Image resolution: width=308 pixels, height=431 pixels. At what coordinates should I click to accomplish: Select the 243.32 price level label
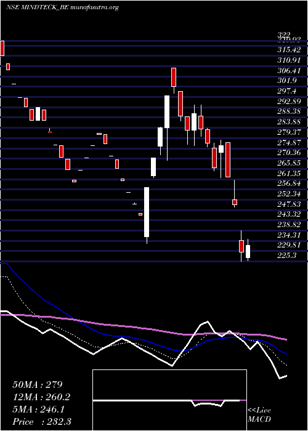pos(289,214)
